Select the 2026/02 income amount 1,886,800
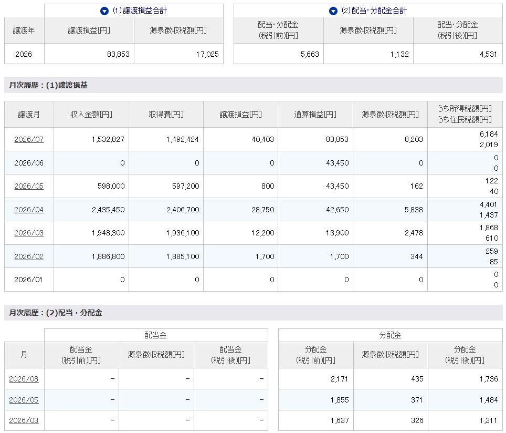506x433 pixels. point(108,256)
